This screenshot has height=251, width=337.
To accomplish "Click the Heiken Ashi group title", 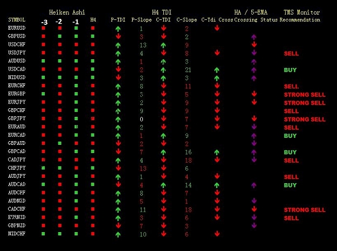I will [x=67, y=12].
